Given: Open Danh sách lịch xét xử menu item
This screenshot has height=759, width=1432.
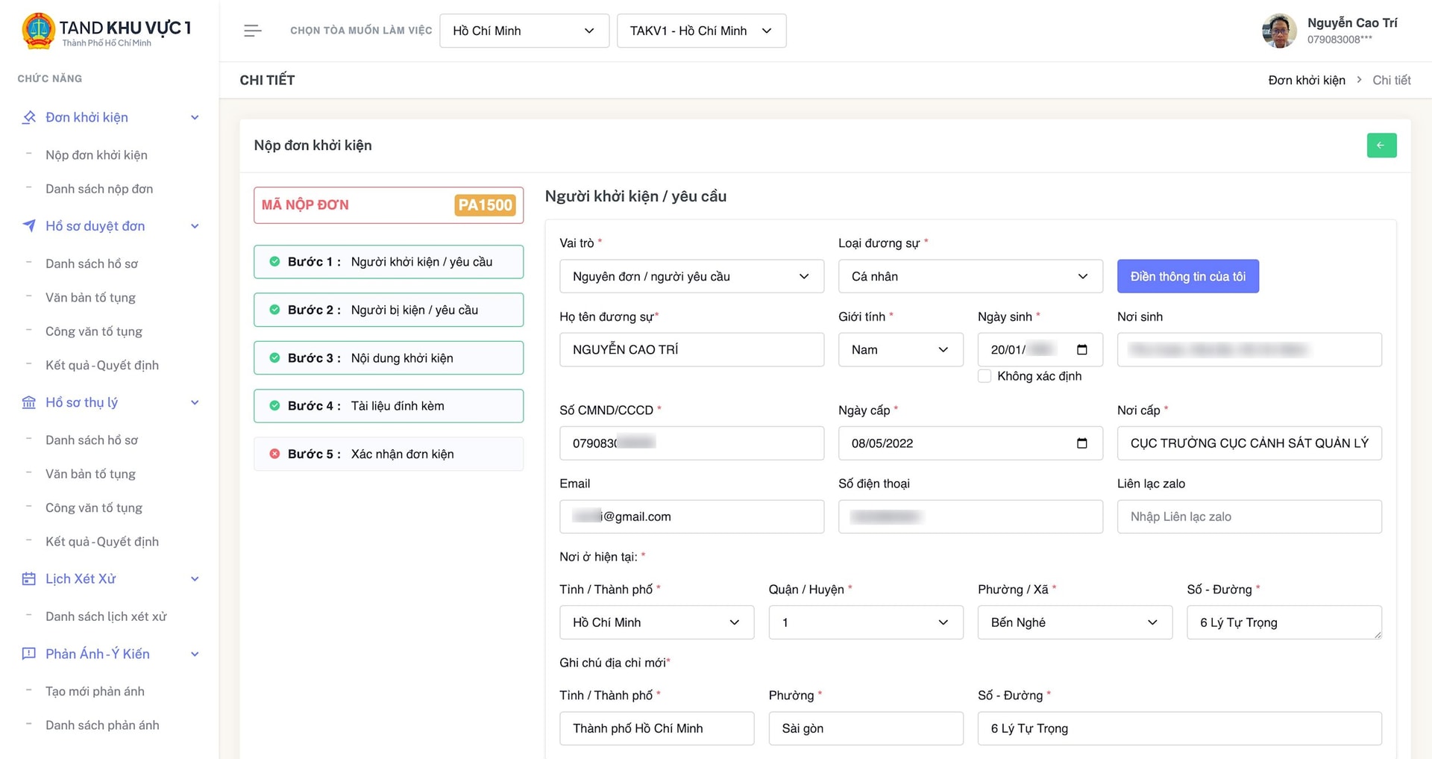Looking at the screenshot, I should pyautogui.click(x=106, y=616).
